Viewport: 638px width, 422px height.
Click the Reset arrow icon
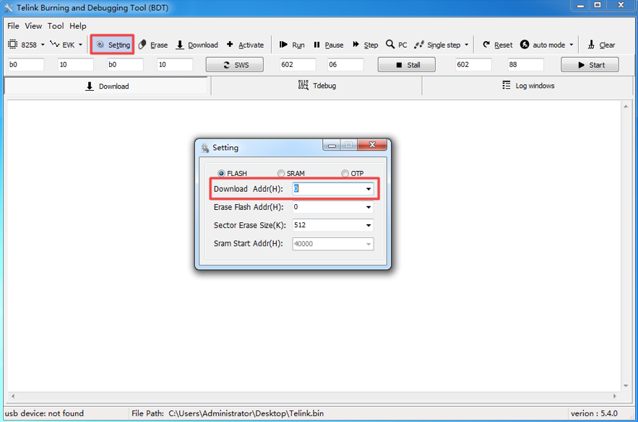tap(486, 44)
